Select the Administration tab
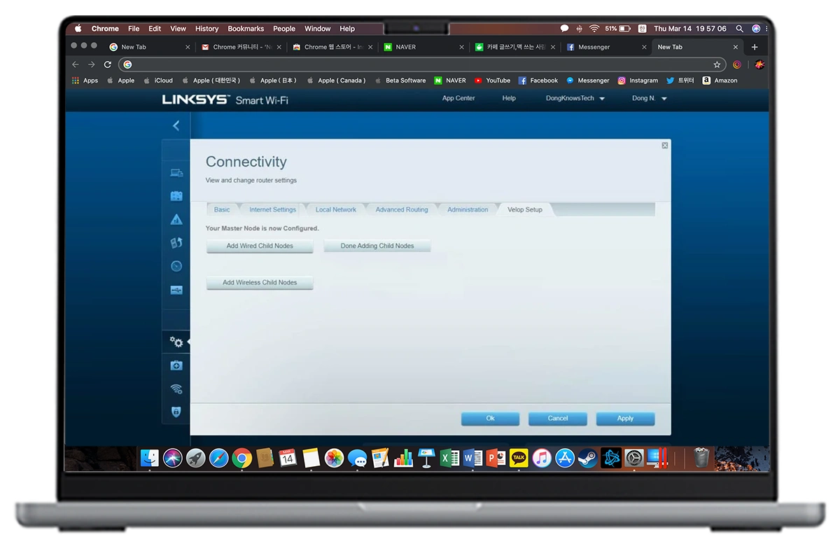This screenshot has height=560, width=840. tap(468, 210)
